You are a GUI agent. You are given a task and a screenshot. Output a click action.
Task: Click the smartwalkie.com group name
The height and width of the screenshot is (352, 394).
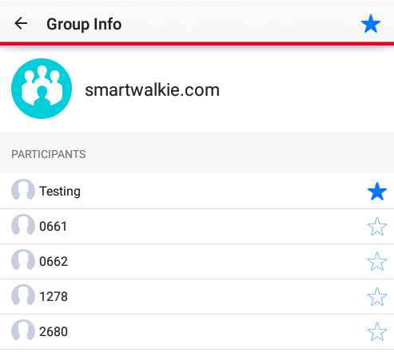point(152,90)
